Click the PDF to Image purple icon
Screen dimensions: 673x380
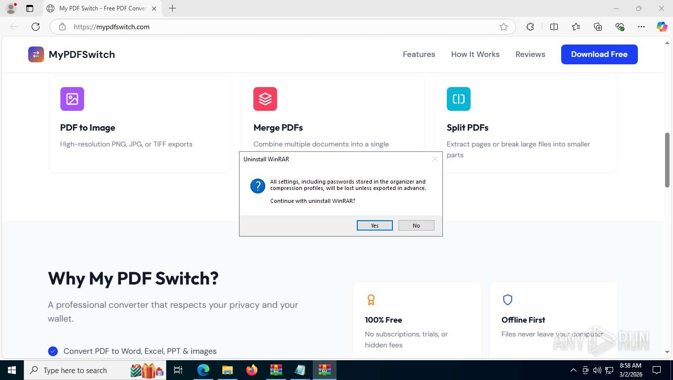[72, 99]
